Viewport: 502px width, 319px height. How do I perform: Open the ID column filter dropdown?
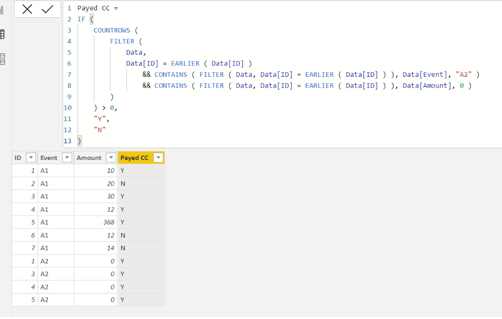31,158
